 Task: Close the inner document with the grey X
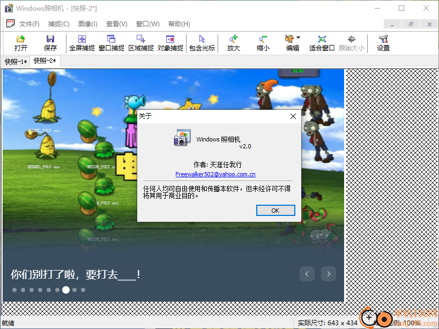pos(429,24)
